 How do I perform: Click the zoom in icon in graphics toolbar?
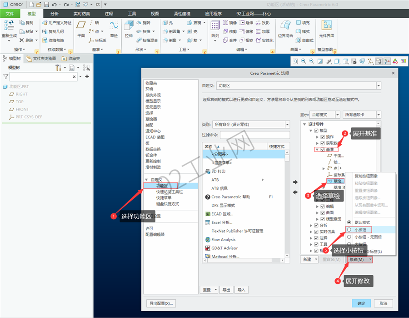tap(304, 61)
